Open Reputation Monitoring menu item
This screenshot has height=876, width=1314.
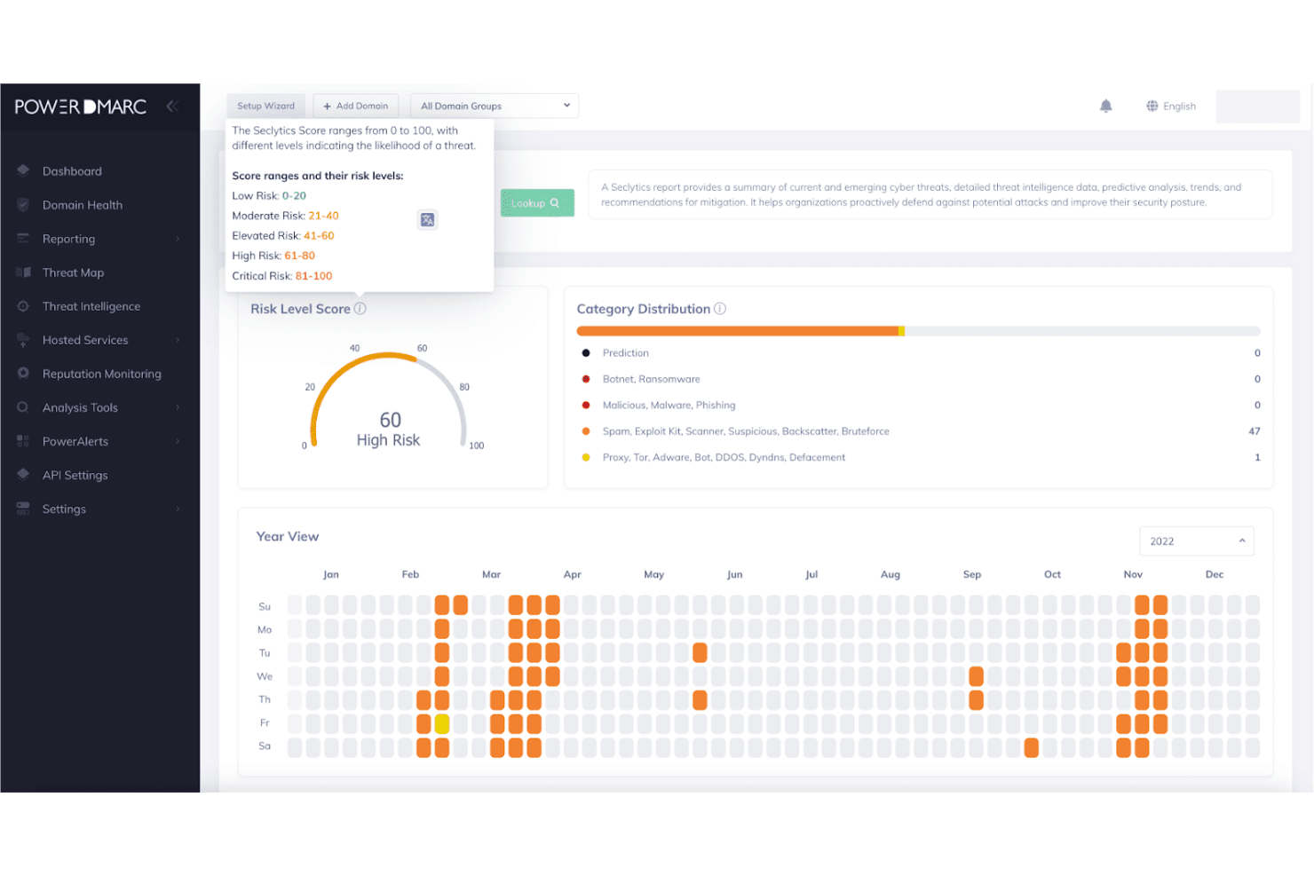pos(102,374)
